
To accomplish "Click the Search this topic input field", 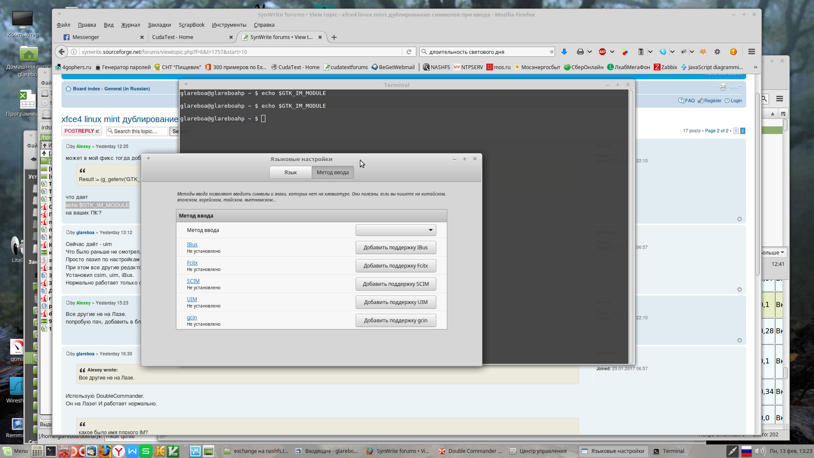I will 138,131.
